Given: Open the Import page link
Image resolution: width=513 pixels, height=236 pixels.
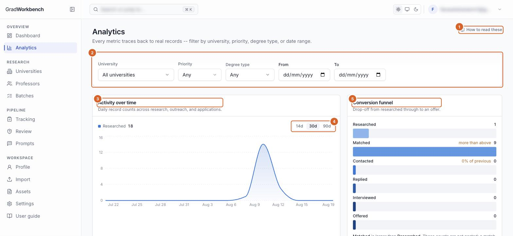Looking at the screenshot, I should [41, 179].
